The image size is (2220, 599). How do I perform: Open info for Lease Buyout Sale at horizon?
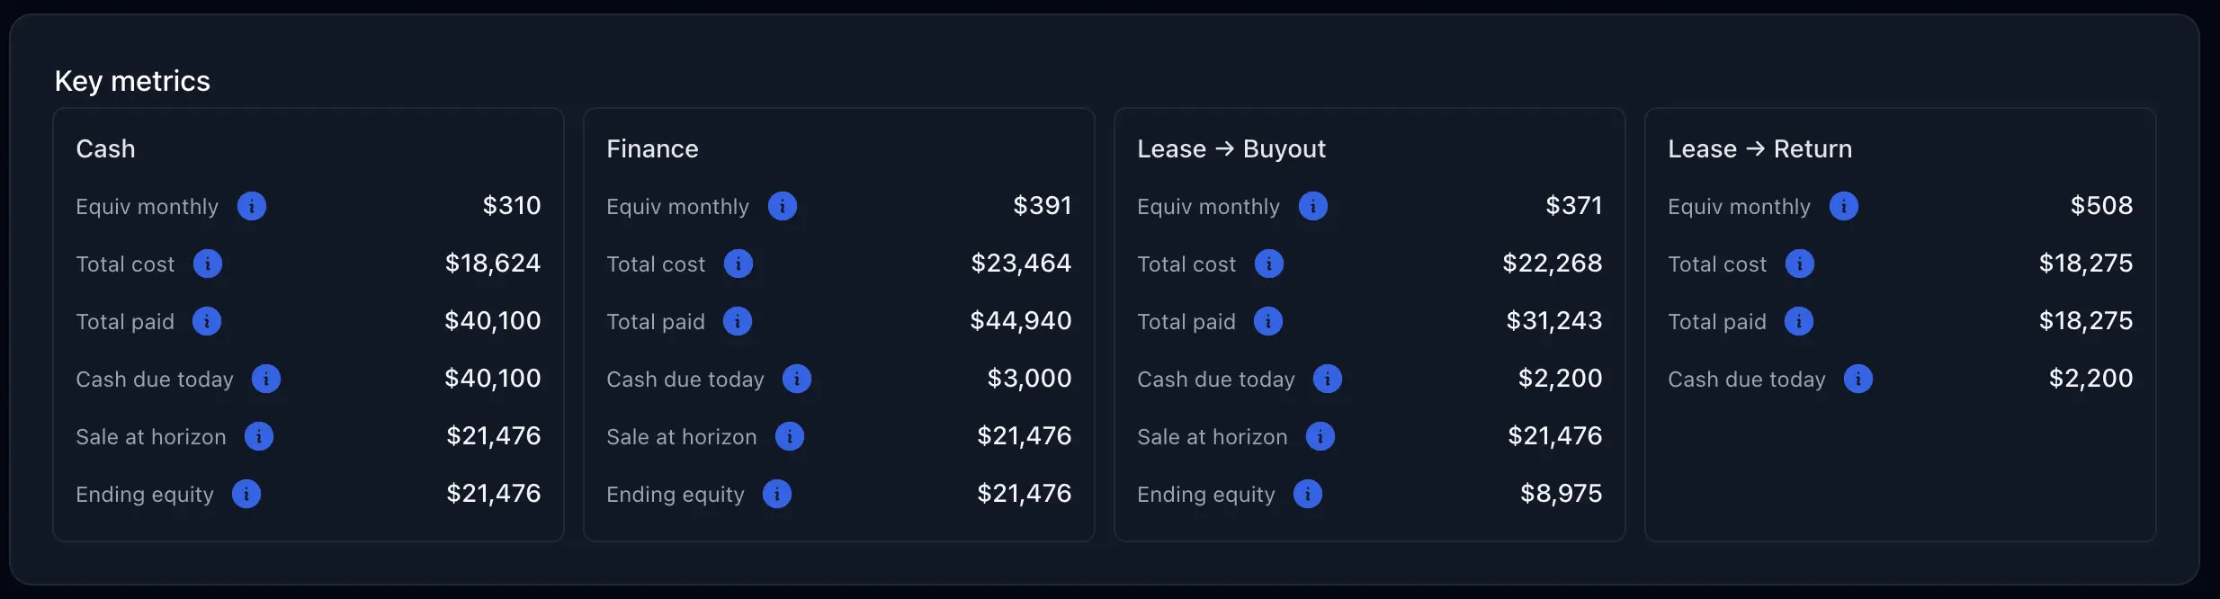point(1320,436)
